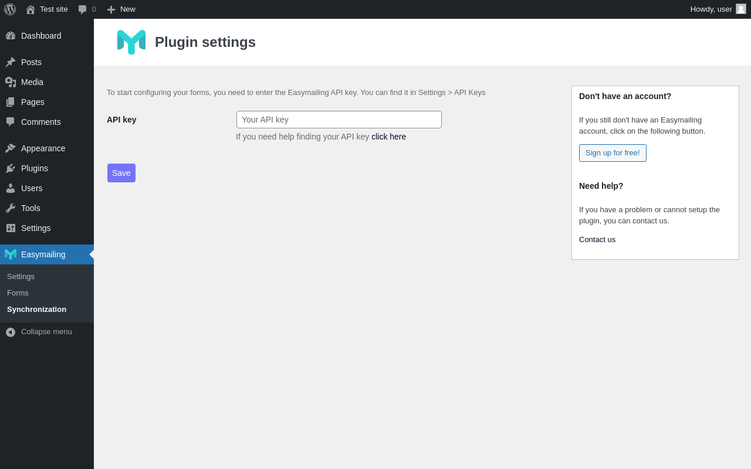Follow the 'click here' API key help link

388,137
